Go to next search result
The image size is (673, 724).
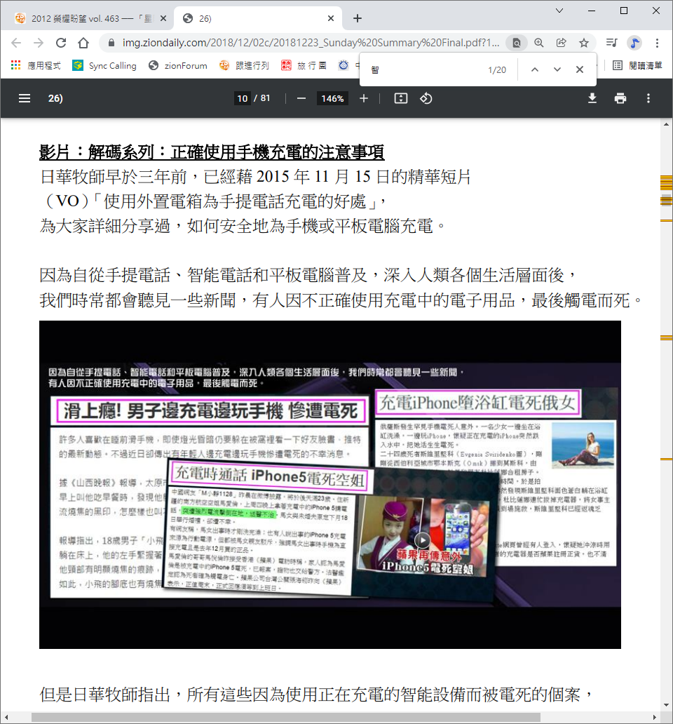tap(557, 69)
